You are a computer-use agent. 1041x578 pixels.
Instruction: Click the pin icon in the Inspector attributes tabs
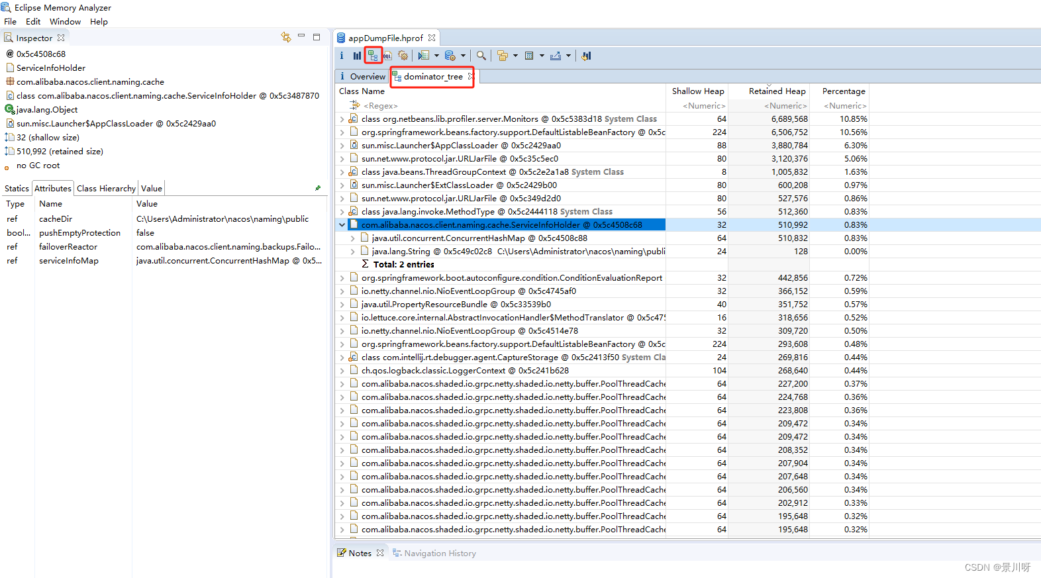pos(318,189)
